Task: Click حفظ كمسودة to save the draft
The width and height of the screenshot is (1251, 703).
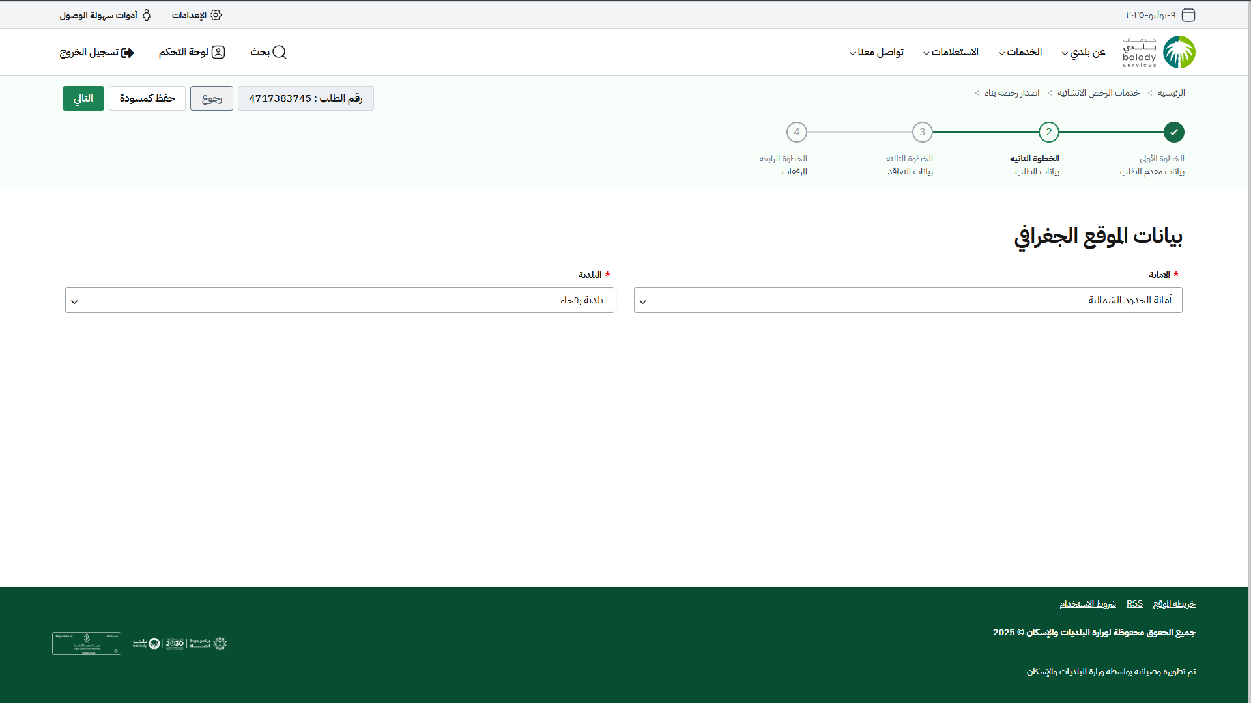Action: 147,98
